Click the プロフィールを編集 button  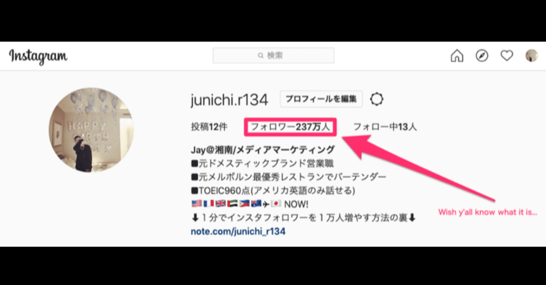(321, 99)
